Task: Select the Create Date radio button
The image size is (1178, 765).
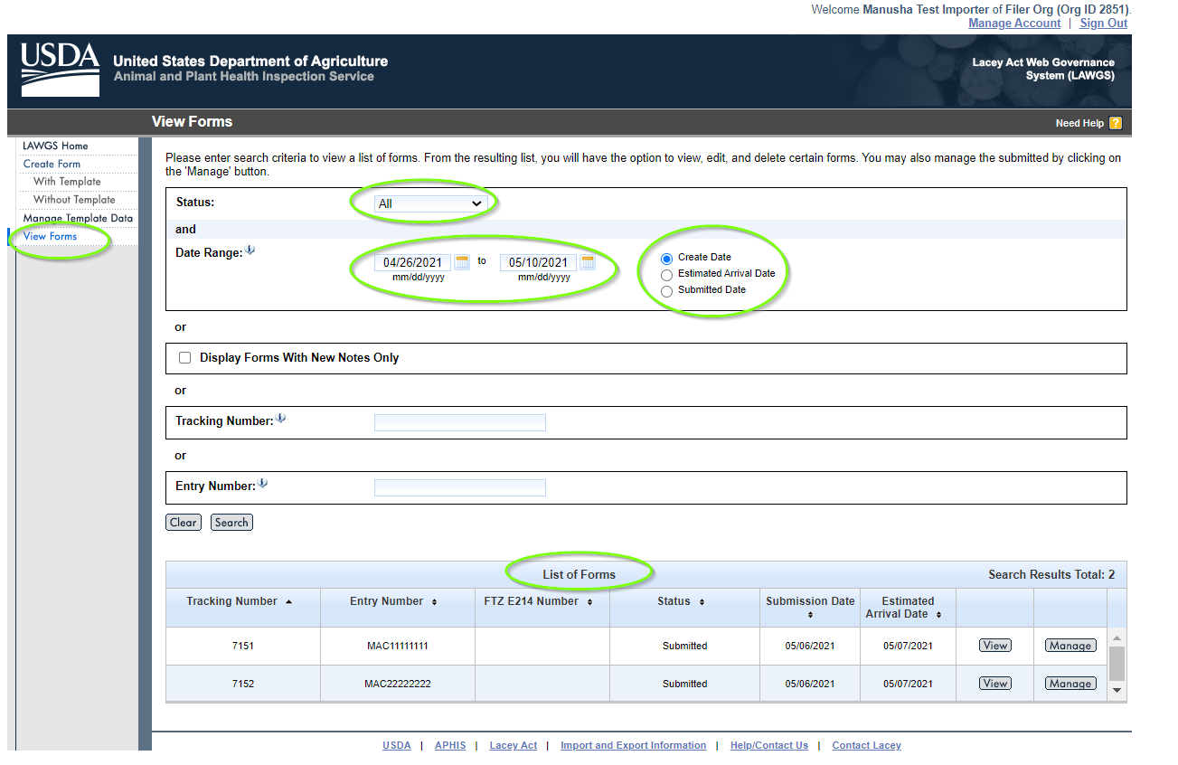Action: click(667, 259)
